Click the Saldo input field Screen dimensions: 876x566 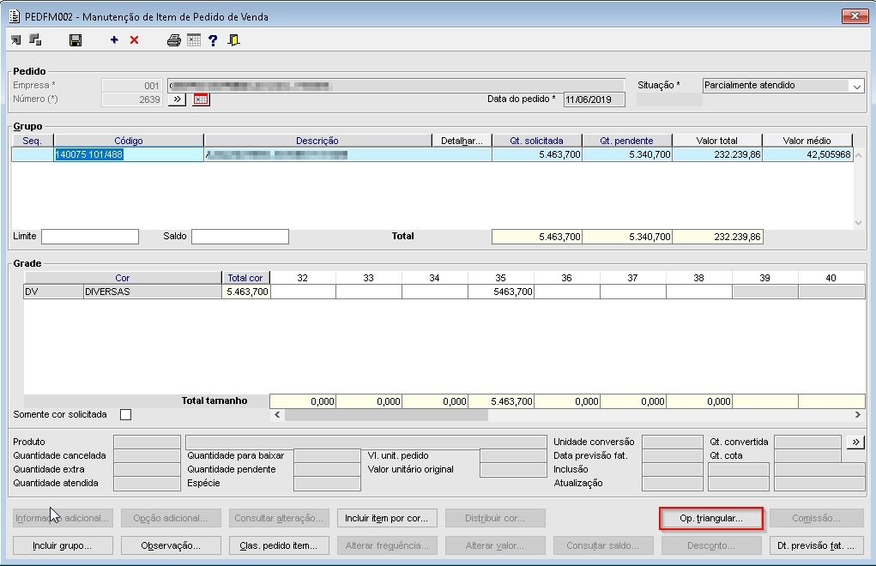[240, 237]
